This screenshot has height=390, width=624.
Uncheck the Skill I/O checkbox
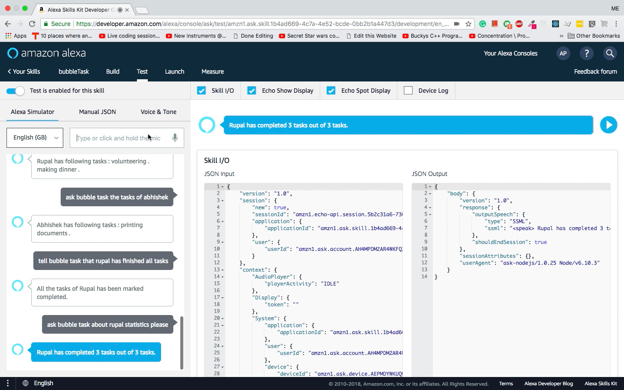[x=201, y=91]
